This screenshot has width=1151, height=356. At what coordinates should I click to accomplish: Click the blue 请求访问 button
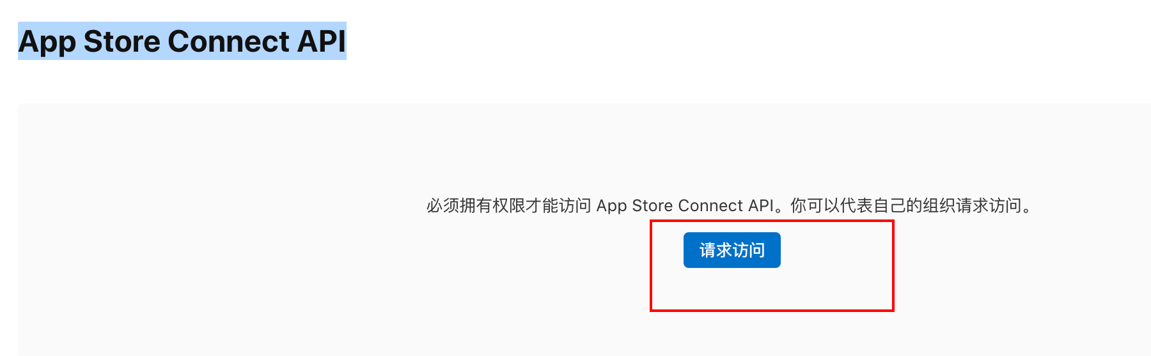coord(732,250)
